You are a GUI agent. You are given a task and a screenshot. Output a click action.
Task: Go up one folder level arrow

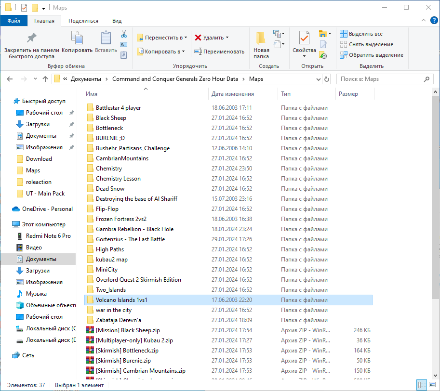click(45, 79)
